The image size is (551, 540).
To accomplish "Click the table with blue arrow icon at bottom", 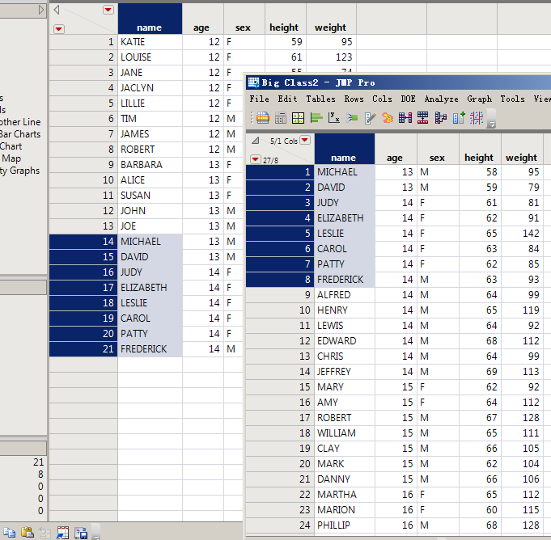I will 63,532.
